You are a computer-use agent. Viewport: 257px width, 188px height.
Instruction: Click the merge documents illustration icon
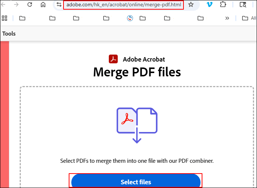click(137, 125)
